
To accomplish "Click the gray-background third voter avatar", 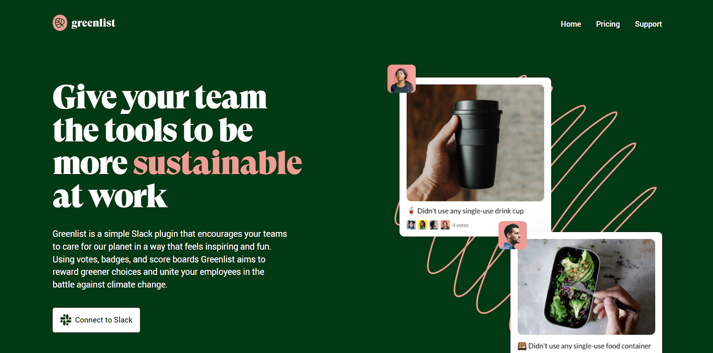I will (434, 225).
